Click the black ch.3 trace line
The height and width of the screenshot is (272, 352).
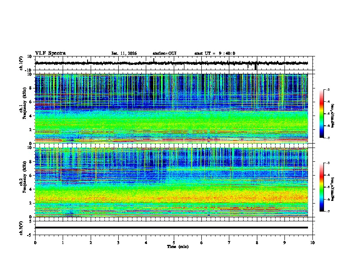171,228
